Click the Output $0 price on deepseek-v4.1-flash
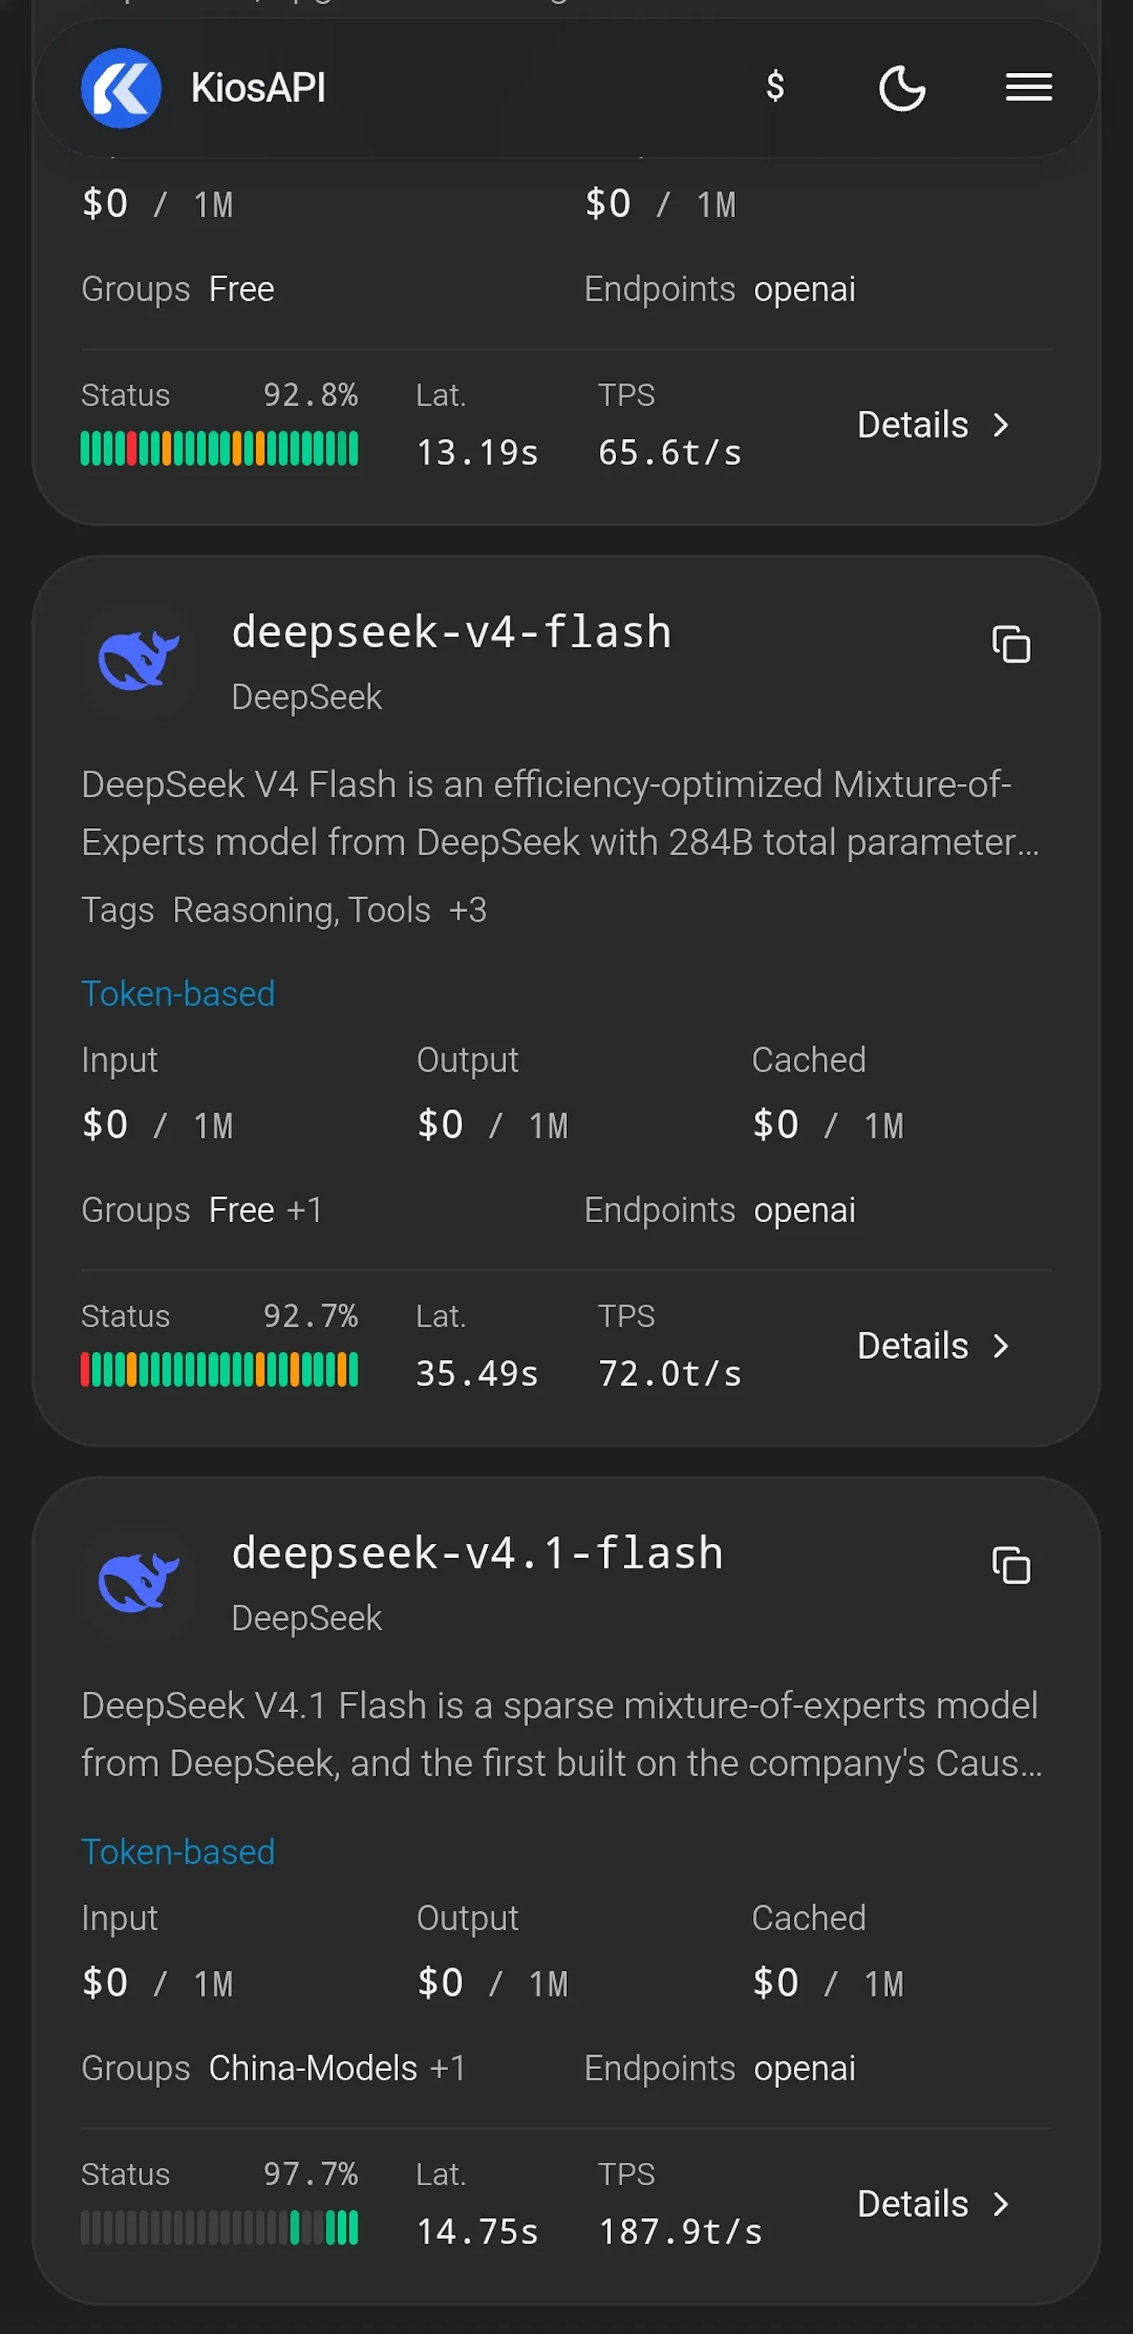1133x2334 pixels. coord(492,1983)
